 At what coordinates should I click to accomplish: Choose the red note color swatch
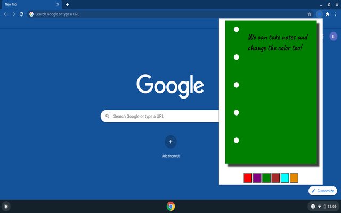coord(248,178)
